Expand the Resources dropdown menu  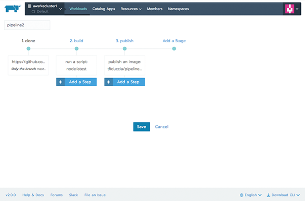pos(131,9)
